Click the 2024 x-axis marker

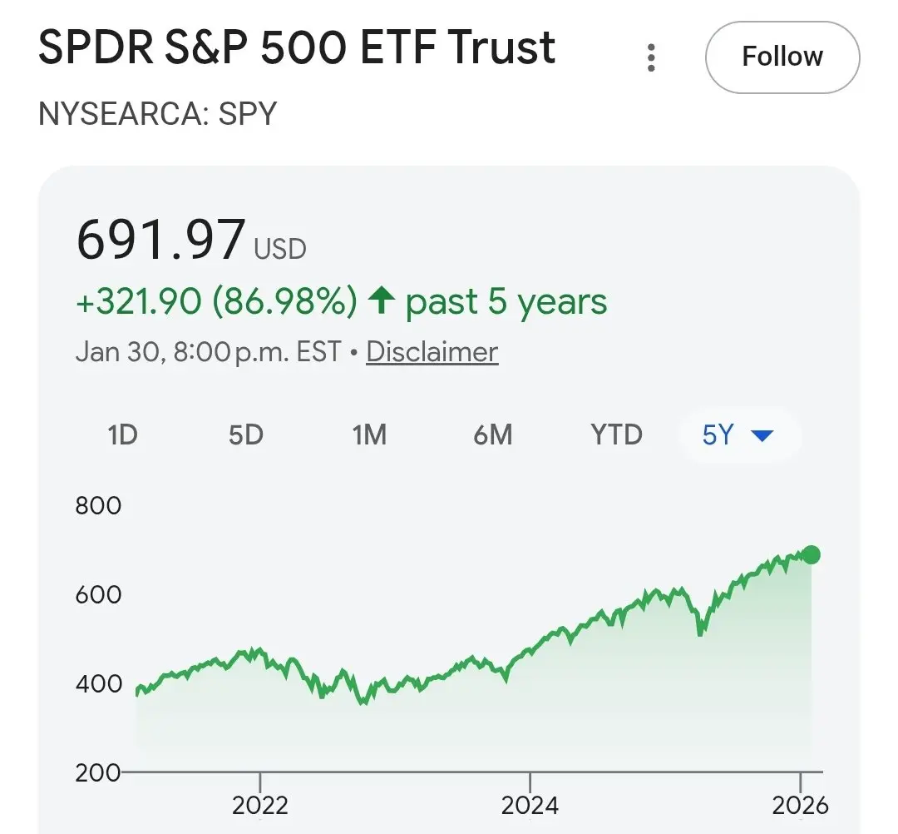pyautogui.click(x=530, y=805)
